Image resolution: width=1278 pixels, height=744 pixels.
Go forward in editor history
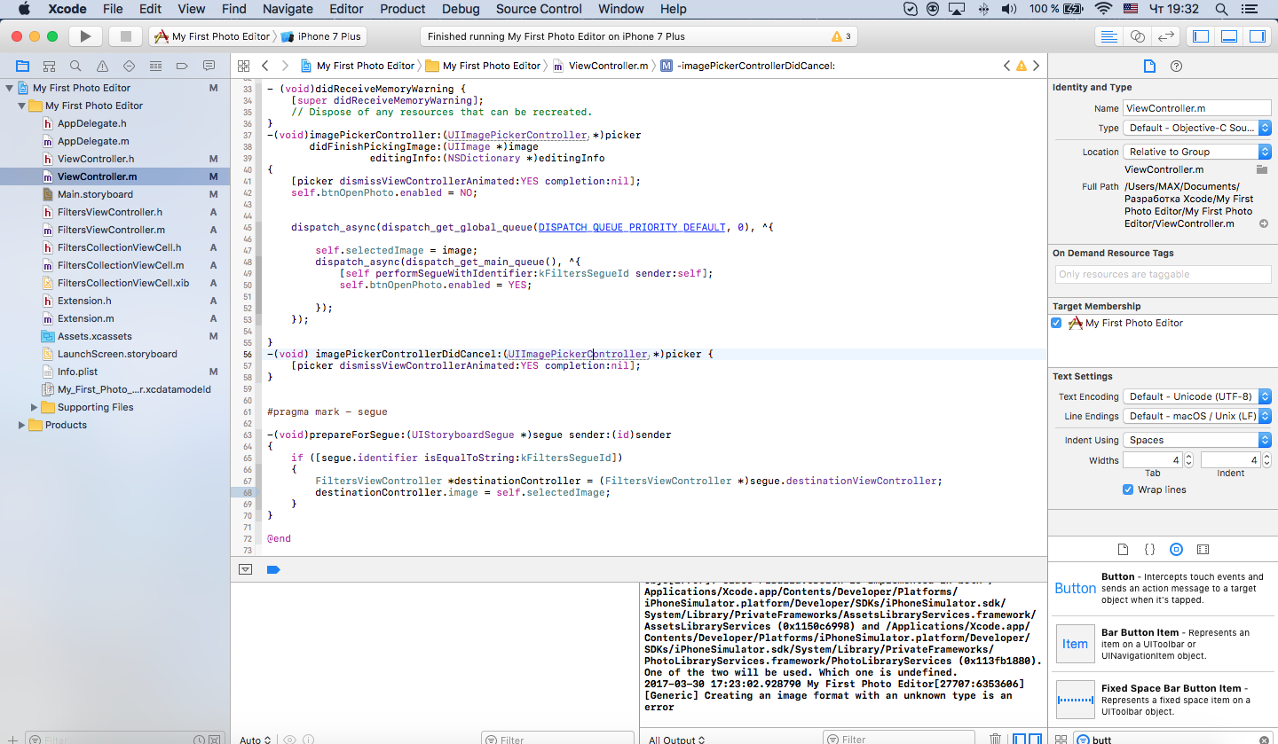285,66
